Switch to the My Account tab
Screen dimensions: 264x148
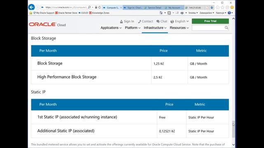[x=174, y=8]
